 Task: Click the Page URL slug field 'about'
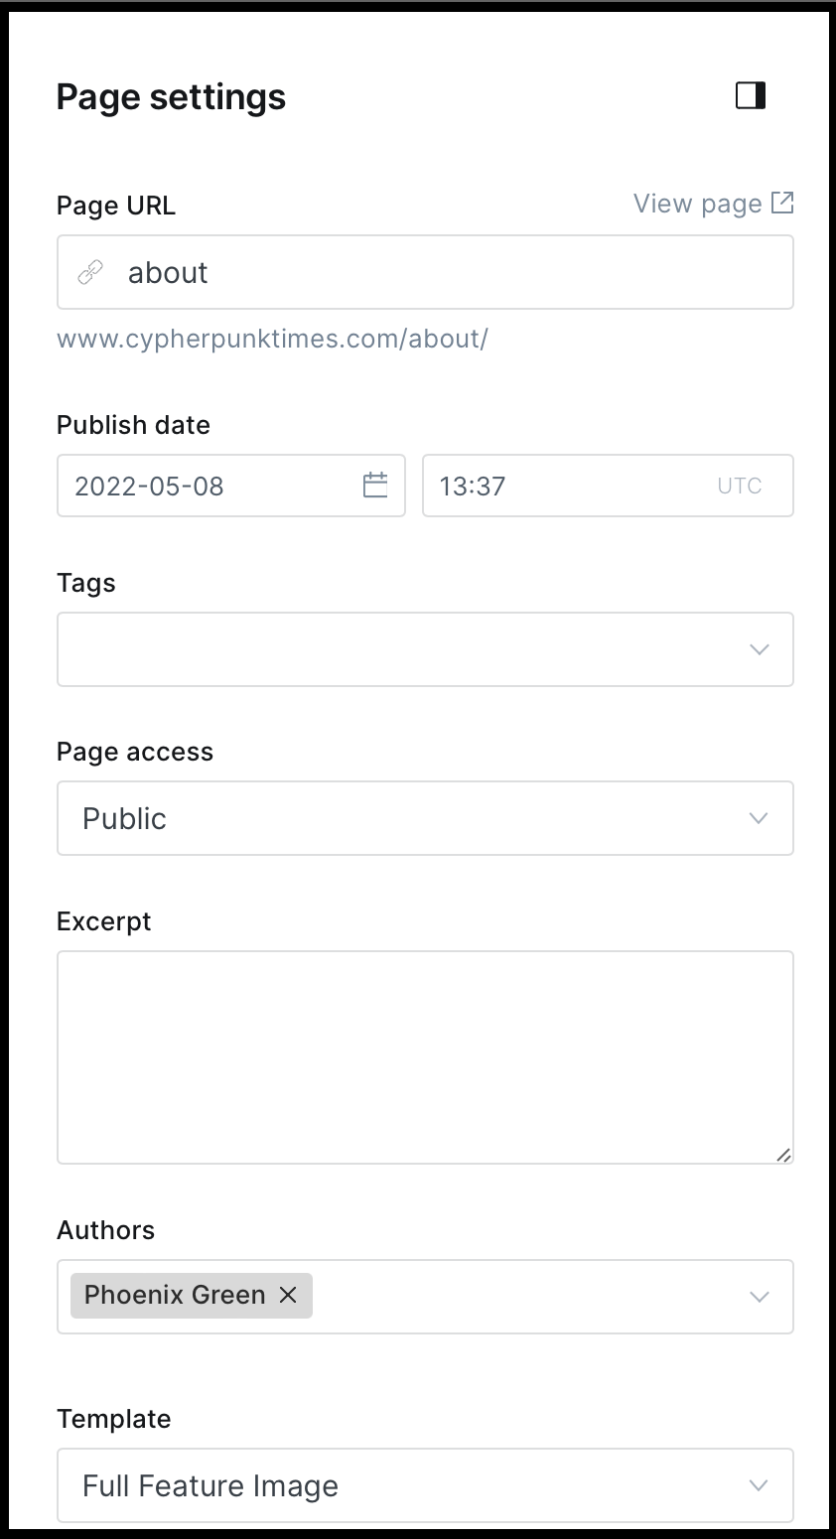[x=425, y=272]
